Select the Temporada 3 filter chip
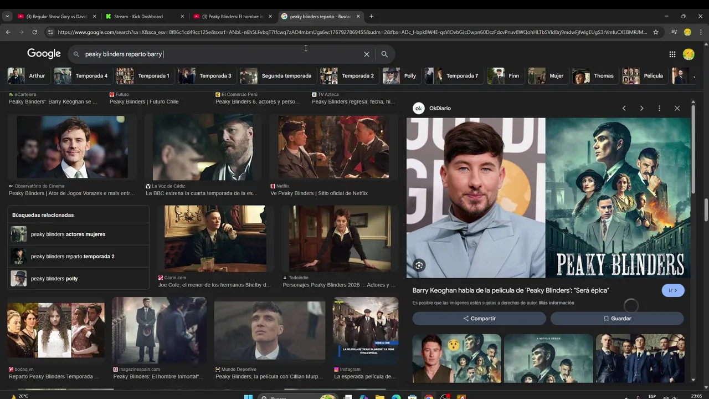Image resolution: width=709 pixels, height=399 pixels. [206, 76]
